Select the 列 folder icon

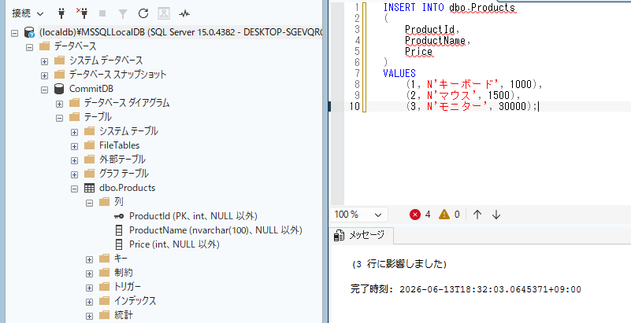pyautogui.click(x=104, y=201)
